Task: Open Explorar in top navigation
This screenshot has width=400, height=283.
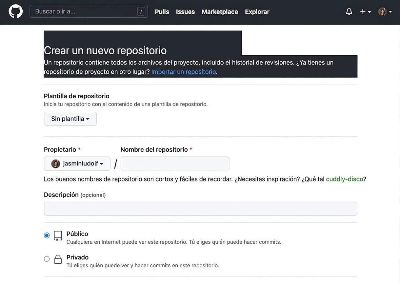Action: [257, 12]
